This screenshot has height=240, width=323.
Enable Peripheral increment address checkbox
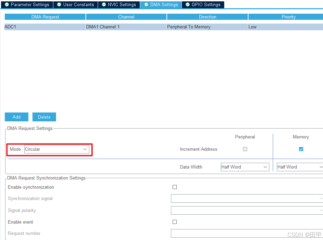[x=245, y=149]
